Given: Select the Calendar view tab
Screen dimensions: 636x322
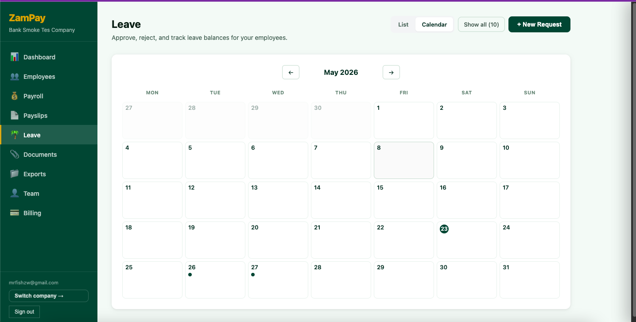Looking at the screenshot, I should (434, 24).
